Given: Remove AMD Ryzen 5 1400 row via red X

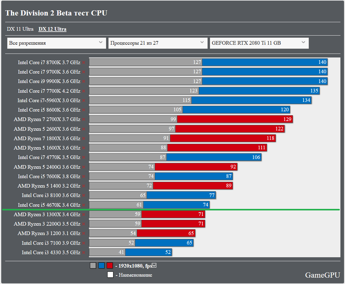Looking at the screenshot, I should point(84,186).
